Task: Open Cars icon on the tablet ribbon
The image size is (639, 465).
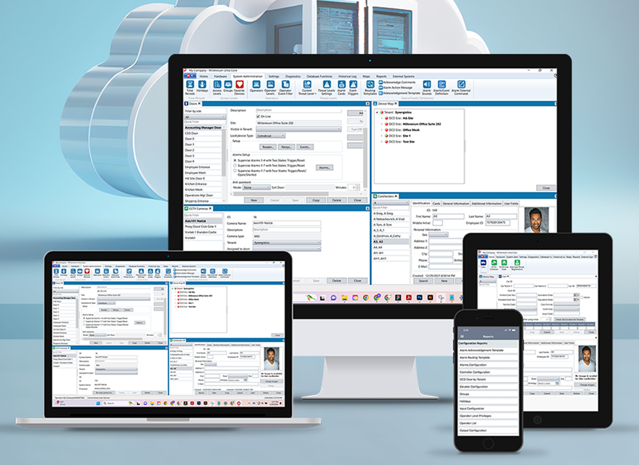Action: tap(483, 264)
